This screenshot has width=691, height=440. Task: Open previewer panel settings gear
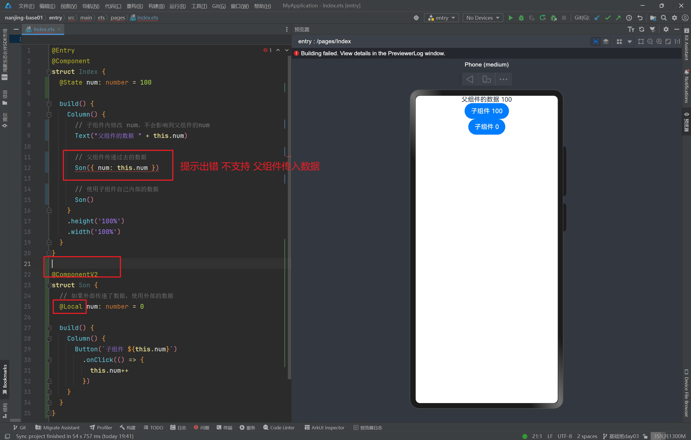(x=666, y=29)
